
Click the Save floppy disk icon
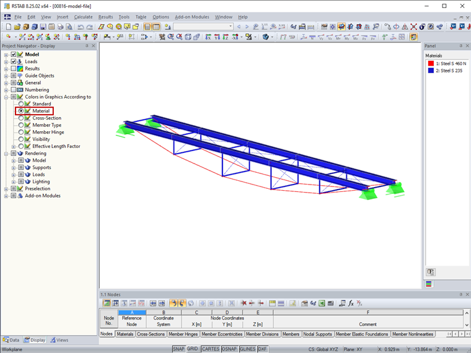[x=43, y=27]
